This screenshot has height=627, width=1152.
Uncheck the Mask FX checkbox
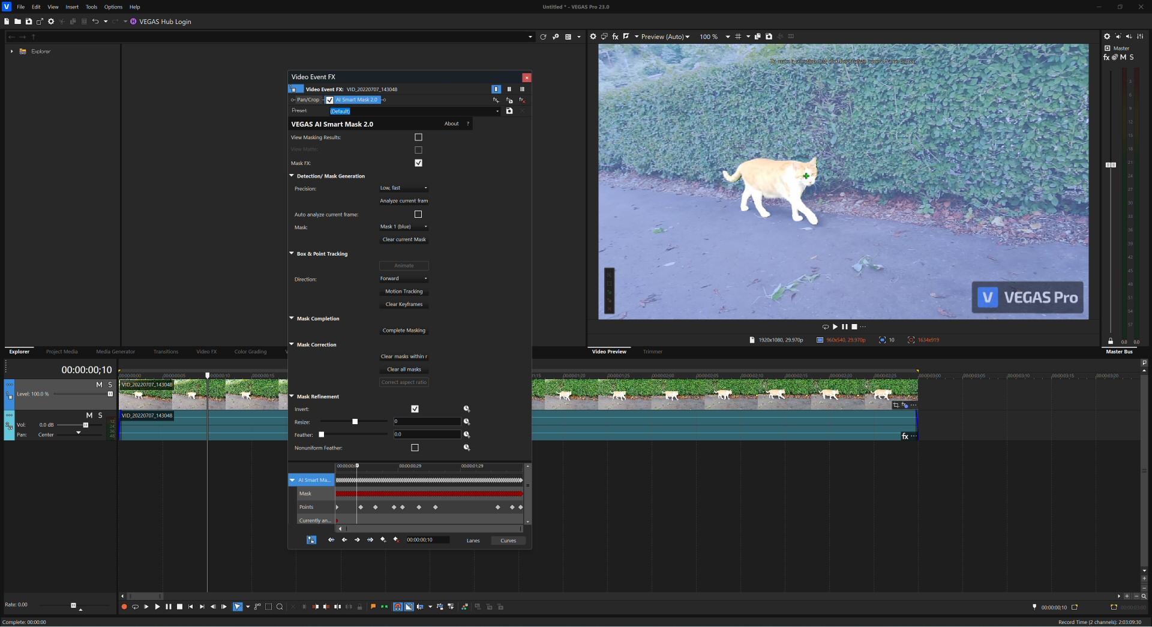click(x=418, y=163)
